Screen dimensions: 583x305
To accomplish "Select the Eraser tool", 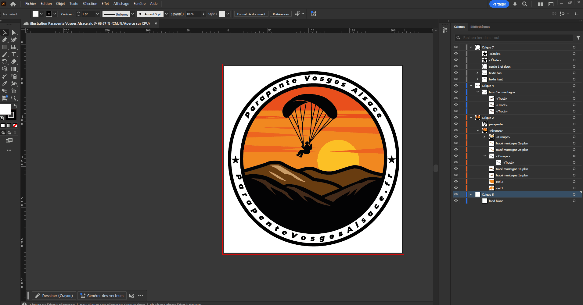I will 14,62.
